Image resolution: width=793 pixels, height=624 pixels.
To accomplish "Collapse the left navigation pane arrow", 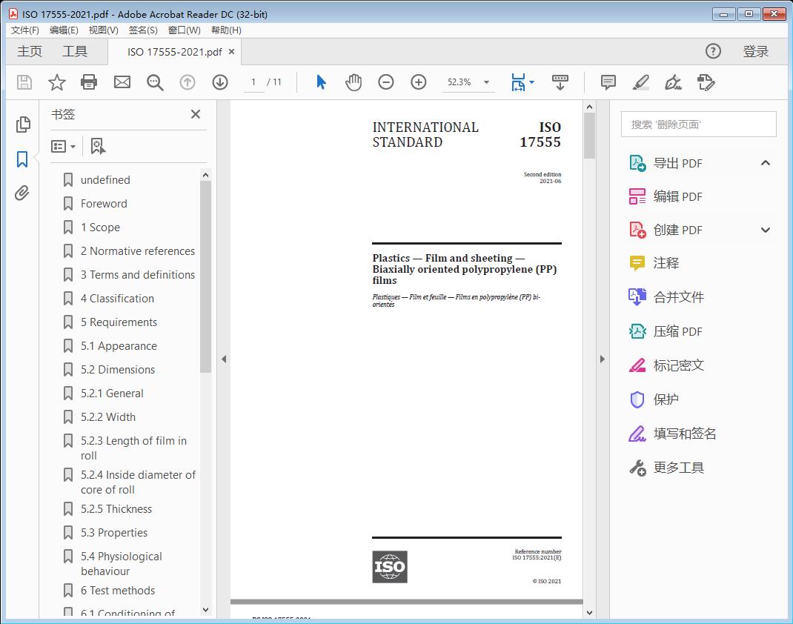I will (x=224, y=359).
